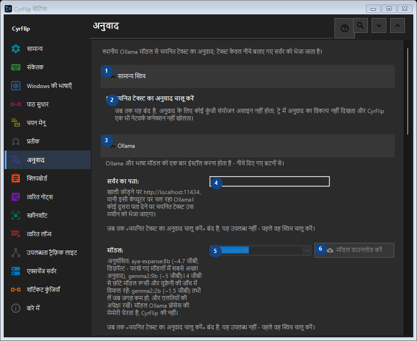Switch to the प्रतीक section
Image resolution: width=417 pixels, height=341 pixels.
pyautogui.click(x=48, y=141)
